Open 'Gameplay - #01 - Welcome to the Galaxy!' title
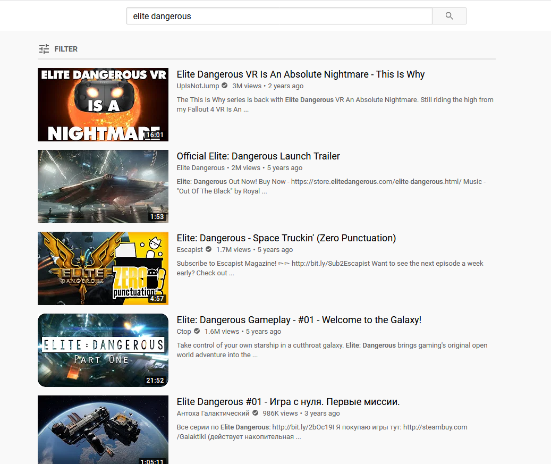 pyautogui.click(x=299, y=320)
